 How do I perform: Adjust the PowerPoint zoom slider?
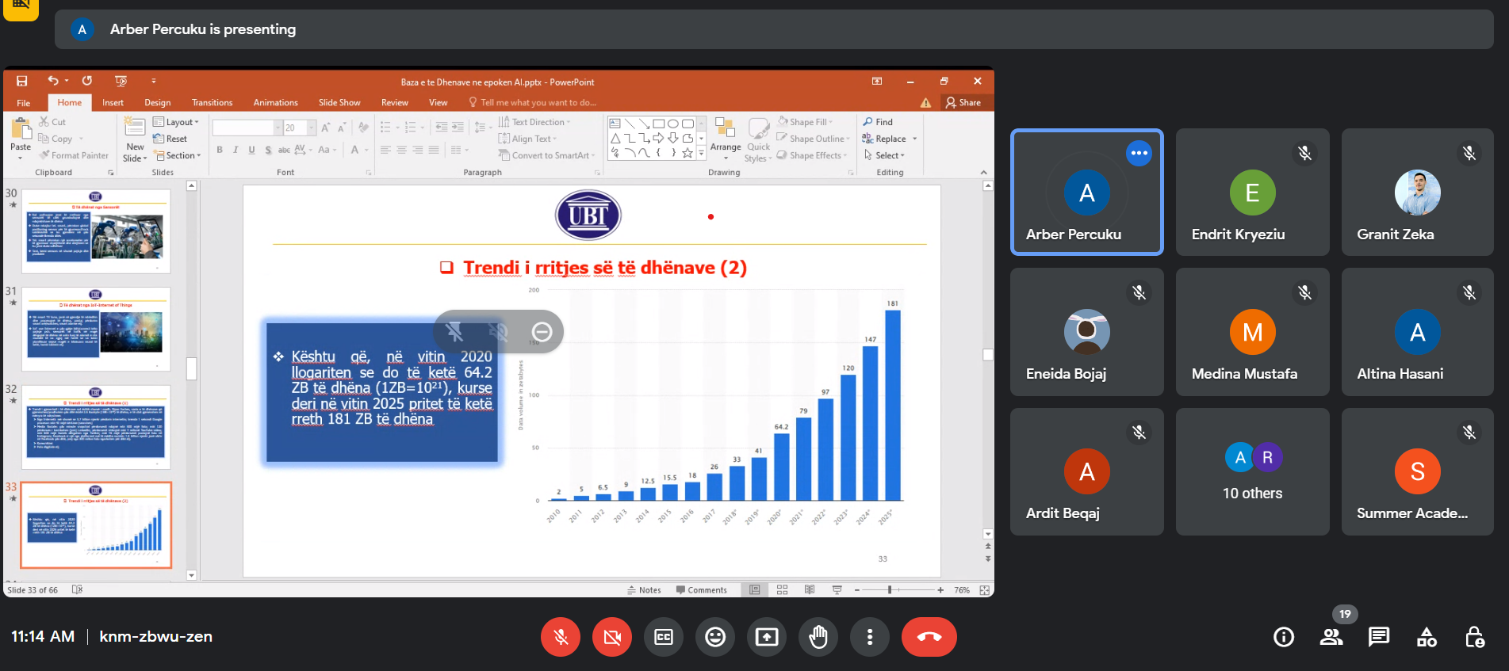[x=890, y=590]
